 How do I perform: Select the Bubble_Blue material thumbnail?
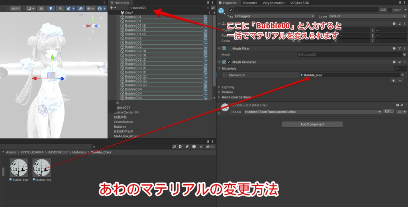click(x=19, y=168)
